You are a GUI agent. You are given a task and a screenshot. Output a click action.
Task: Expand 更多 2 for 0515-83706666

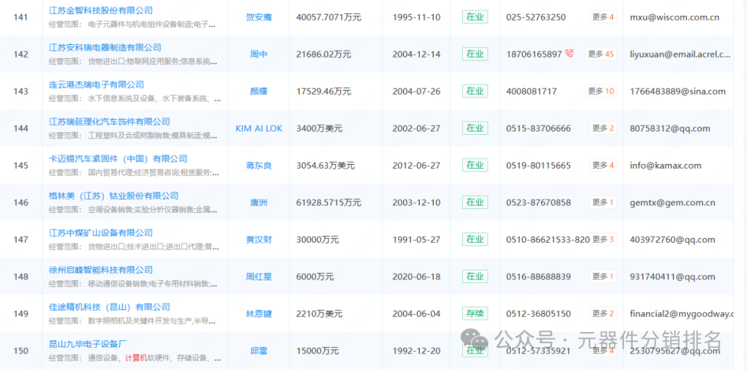tap(603, 128)
